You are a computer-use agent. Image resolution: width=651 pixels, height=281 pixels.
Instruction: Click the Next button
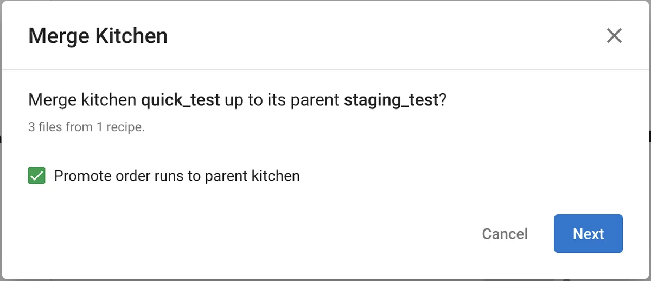pyautogui.click(x=588, y=234)
